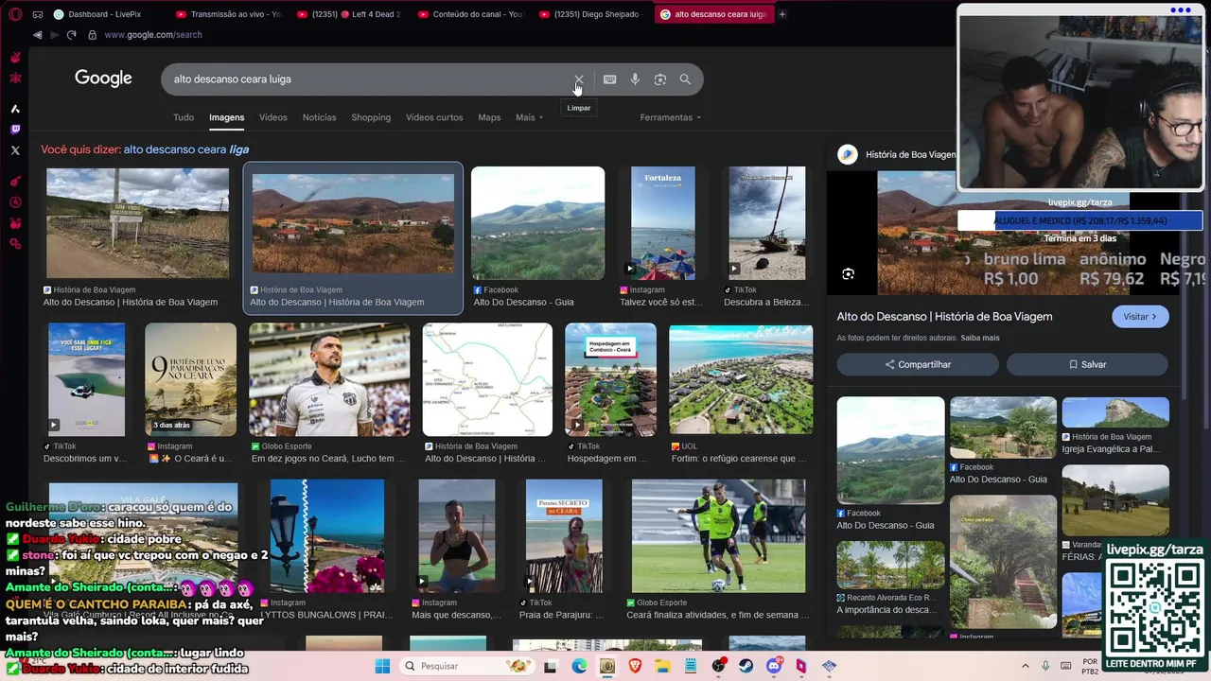Click the suggested correction 'alto descanso ceara liga'
The width and height of the screenshot is (1211, 681).
pyautogui.click(x=186, y=149)
